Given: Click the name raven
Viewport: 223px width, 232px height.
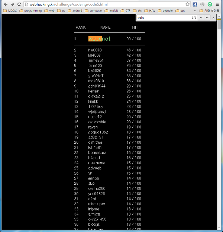Looking at the screenshot, I should (93, 127).
